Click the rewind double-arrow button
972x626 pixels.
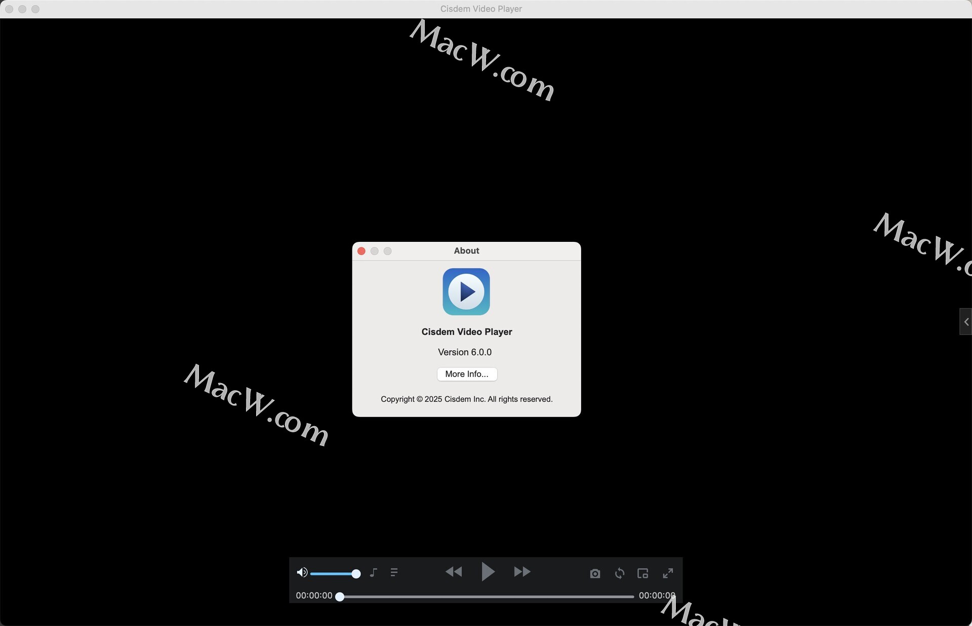(454, 572)
